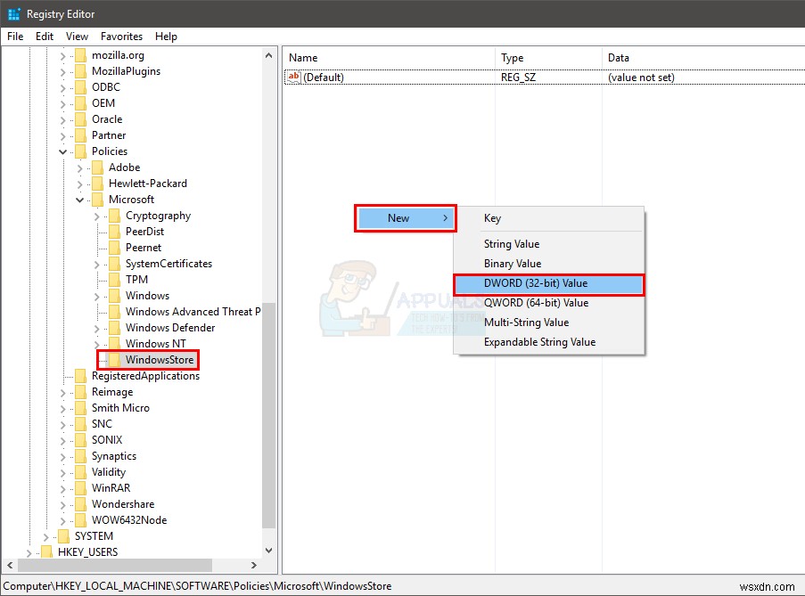This screenshot has height=596, width=805.
Task: Choose Multi-String Value option
Action: tap(549, 322)
